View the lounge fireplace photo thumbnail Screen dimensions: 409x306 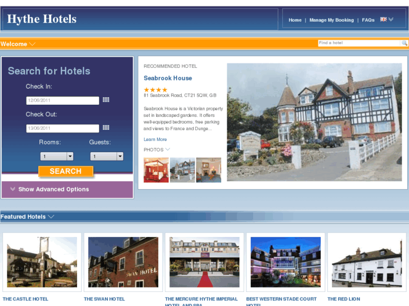209,170
